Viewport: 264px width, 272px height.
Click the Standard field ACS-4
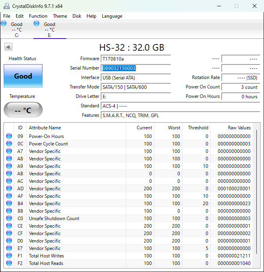coord(180,106)
